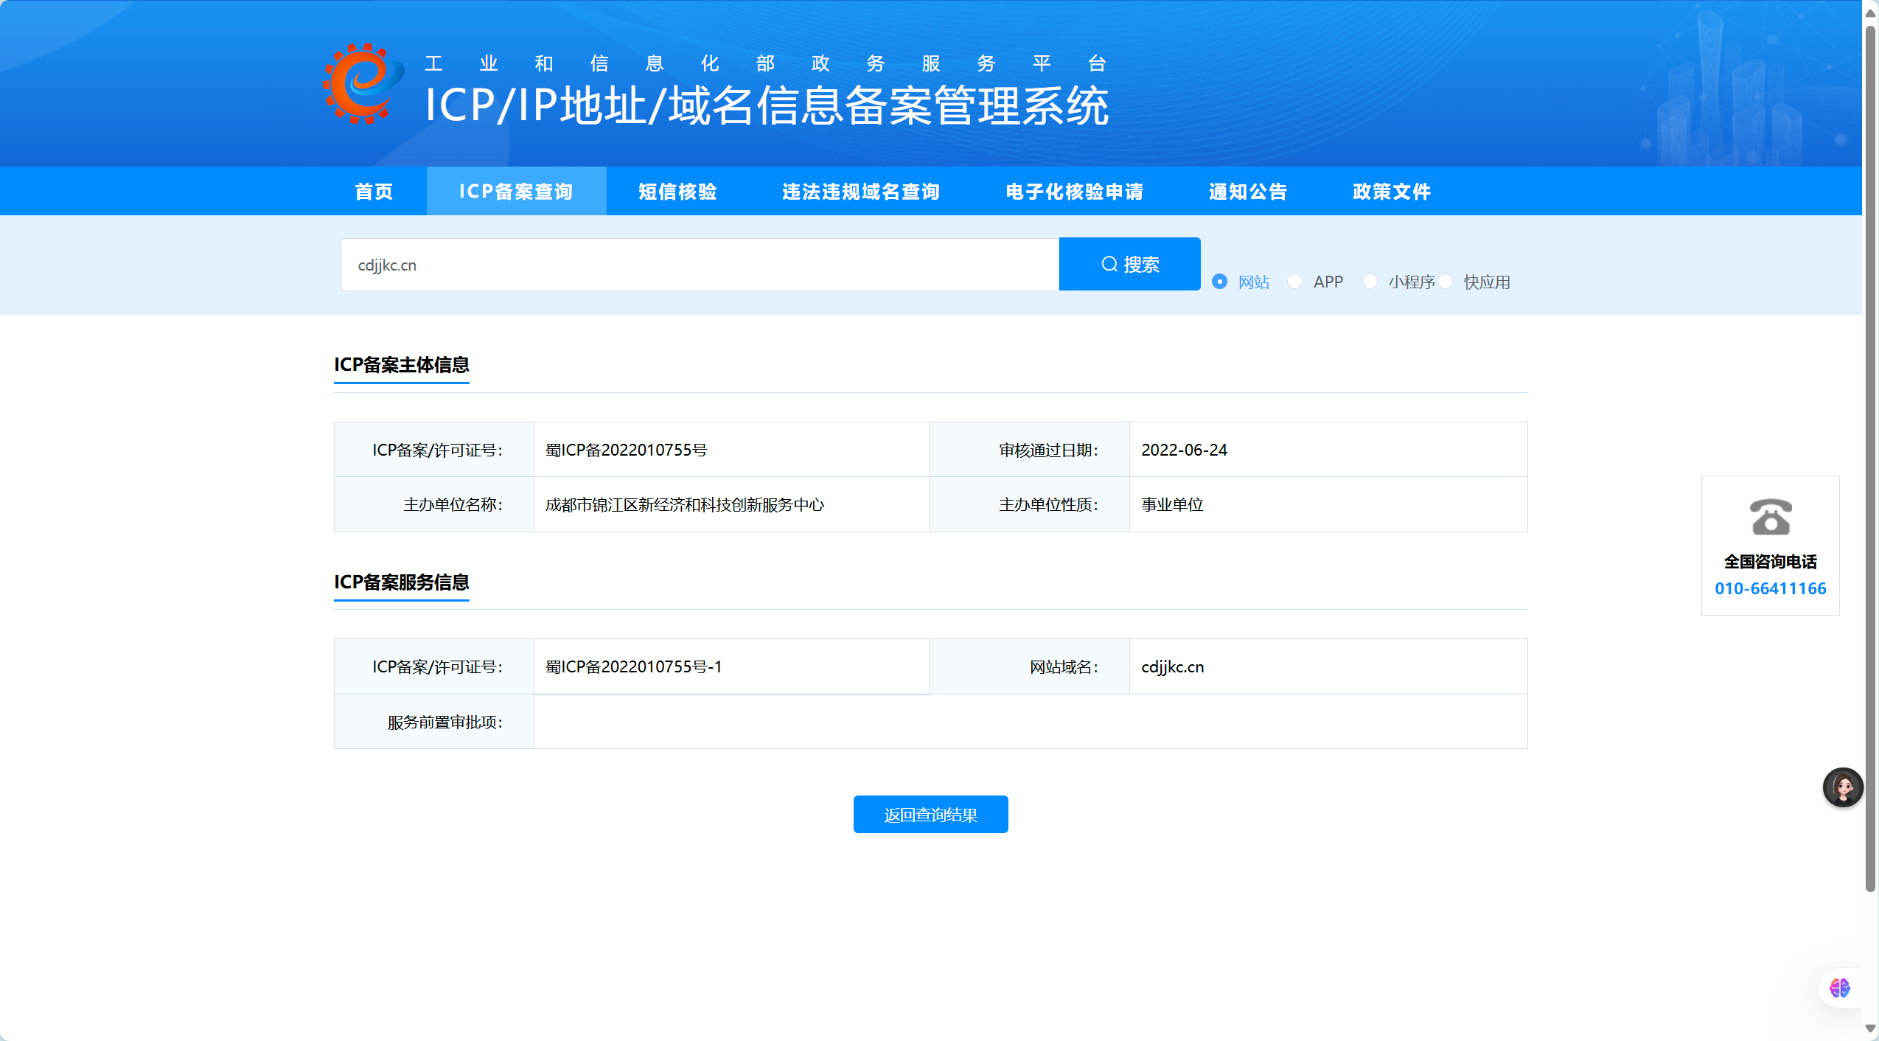Image resolution: width=1879 pixels, height=1041 pixels.
Task: Open the avatar assistant chat icon
Action: pos(1842,787)
